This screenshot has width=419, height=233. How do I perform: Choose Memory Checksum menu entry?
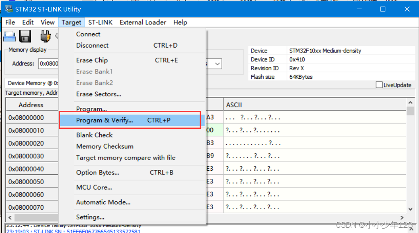coord(132,146)
